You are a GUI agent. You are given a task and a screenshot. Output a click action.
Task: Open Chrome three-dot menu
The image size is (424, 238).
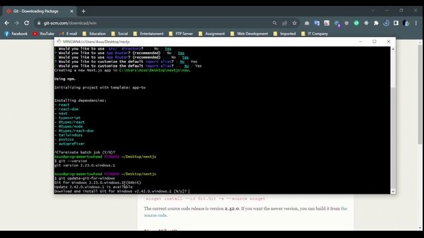416,23
